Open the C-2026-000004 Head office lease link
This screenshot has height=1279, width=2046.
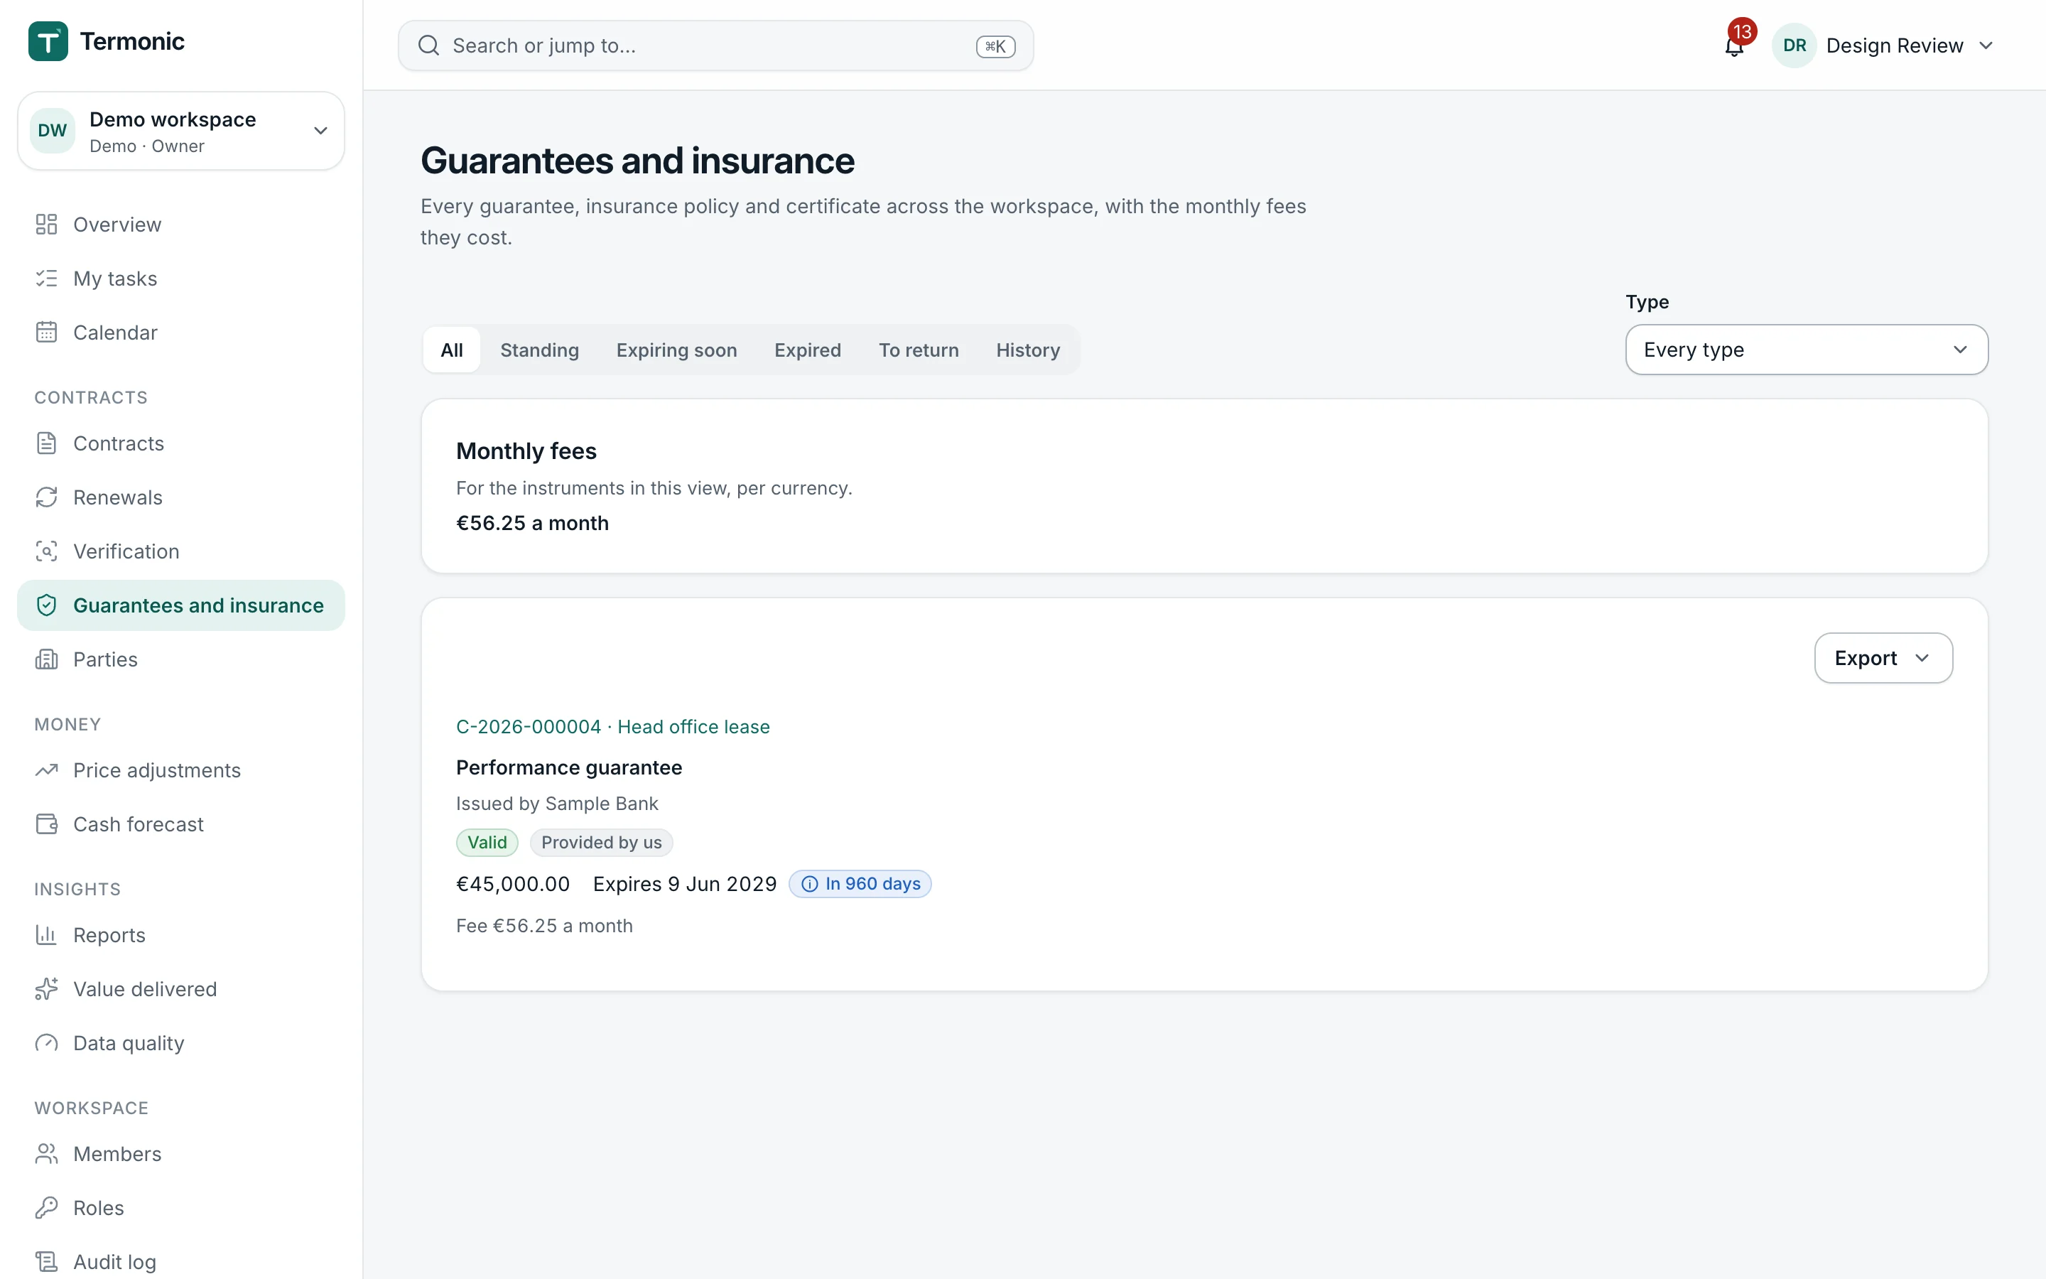[x=613, y=727]
